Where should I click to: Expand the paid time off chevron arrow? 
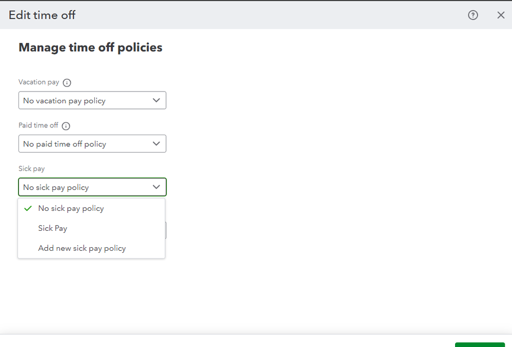pyautogui.click(x=156, y=144)
